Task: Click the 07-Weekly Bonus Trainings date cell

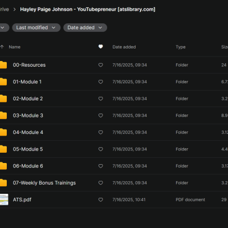Action: tap(129, 183)
